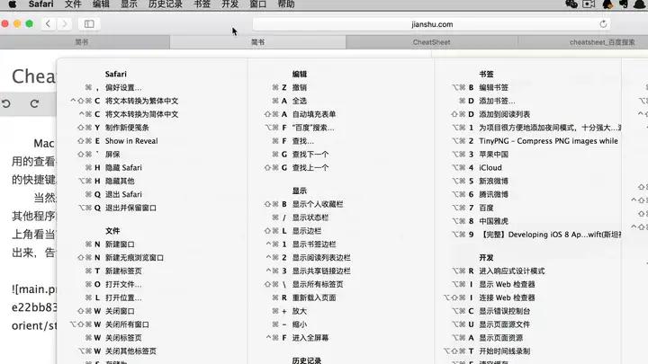Switch to the second 简书 tab
The width and height of the screenshot is (648, 364).
click(x=258, y=42)
